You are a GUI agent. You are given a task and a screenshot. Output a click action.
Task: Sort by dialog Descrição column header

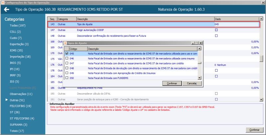(x=143, y=49)
